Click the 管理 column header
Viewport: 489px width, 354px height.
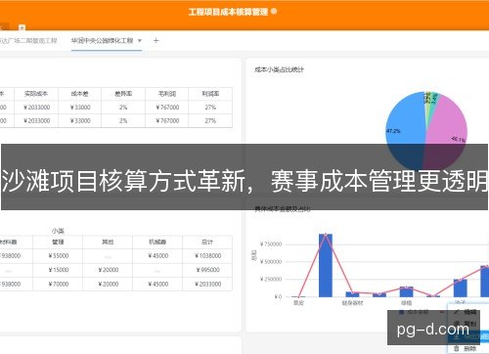coord(58,242)
